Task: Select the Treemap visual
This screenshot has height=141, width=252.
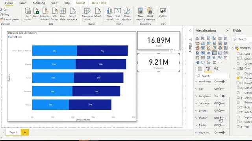Action: (x=226, y=48)
